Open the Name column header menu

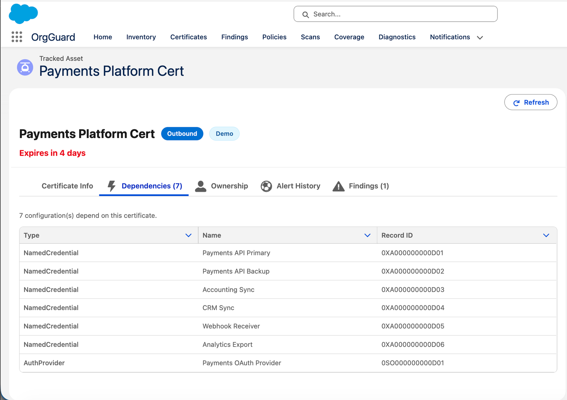367,235
